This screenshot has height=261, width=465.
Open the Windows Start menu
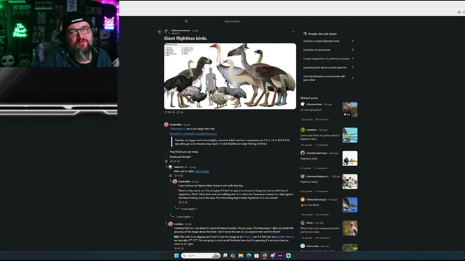coord(176,256)
